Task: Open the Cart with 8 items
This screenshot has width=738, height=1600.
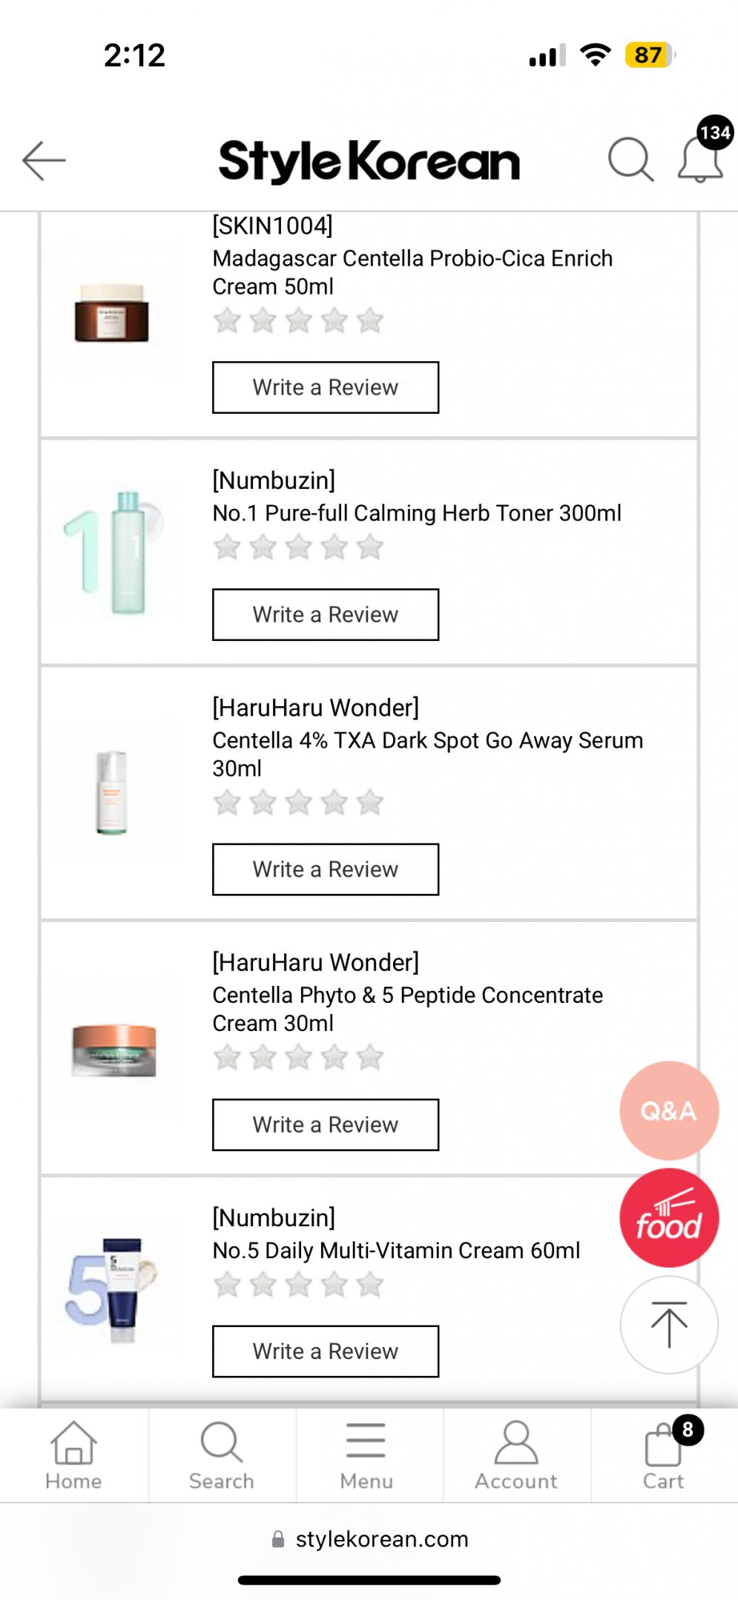Action: coord(664,1455)
